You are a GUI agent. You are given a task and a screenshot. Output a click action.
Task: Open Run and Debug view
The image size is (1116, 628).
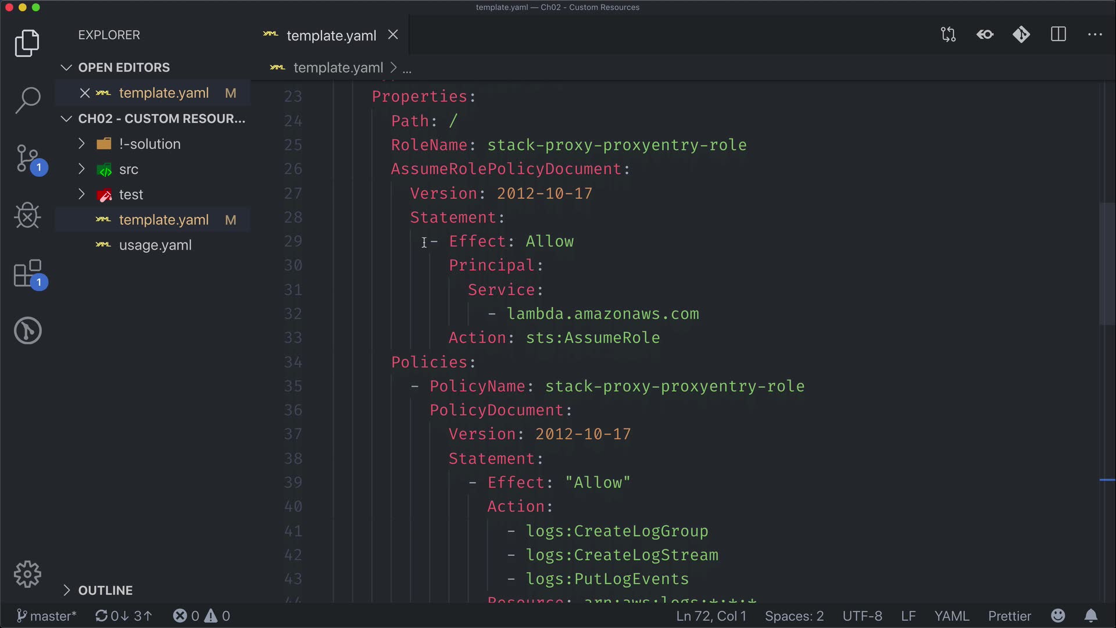tap(27, 216)
